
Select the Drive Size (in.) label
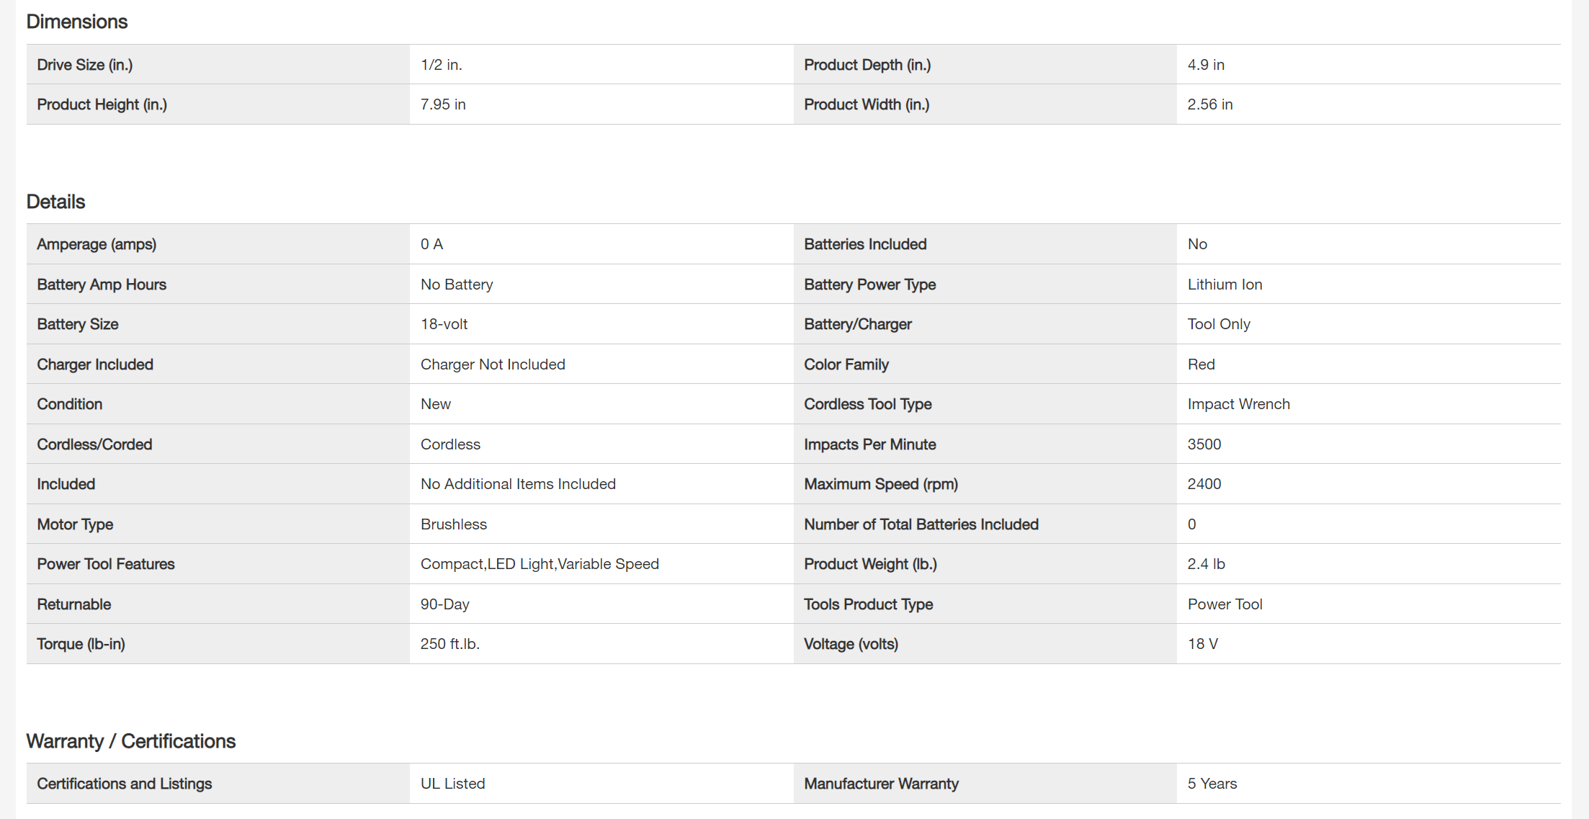85,65
